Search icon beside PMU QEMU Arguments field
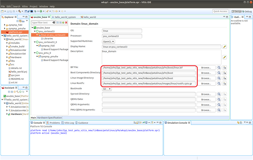 (x=219, y=110)
